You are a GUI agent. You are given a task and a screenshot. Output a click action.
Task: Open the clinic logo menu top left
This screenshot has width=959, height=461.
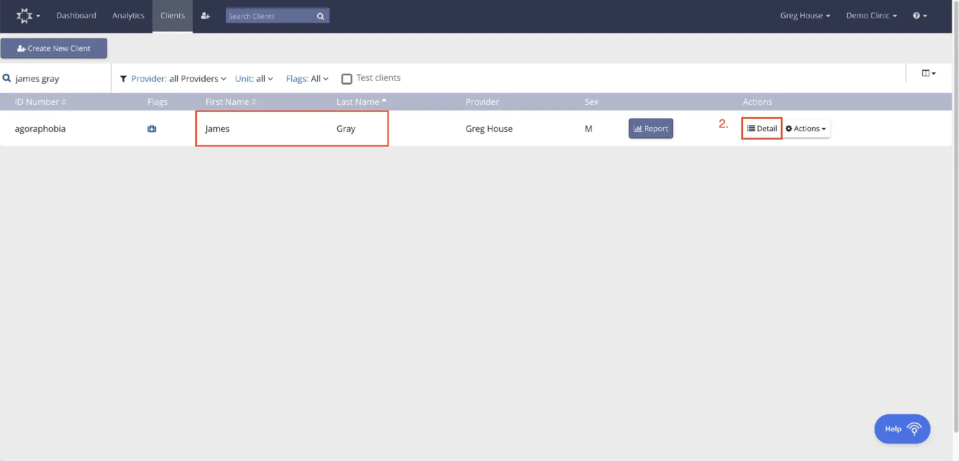(x=27, y=15)
